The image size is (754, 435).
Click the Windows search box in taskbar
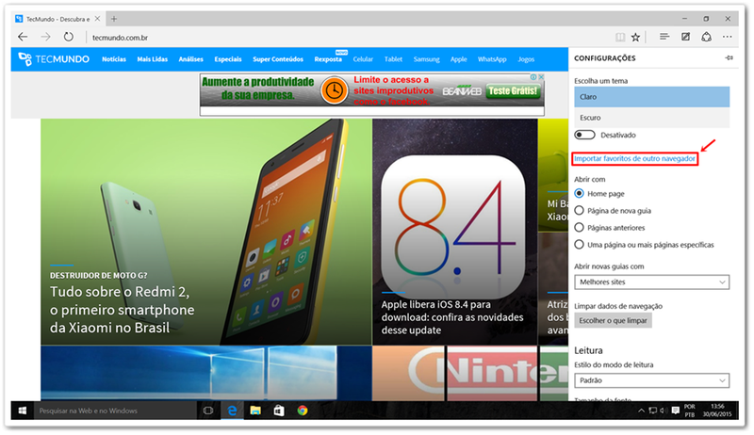[115, 411]
